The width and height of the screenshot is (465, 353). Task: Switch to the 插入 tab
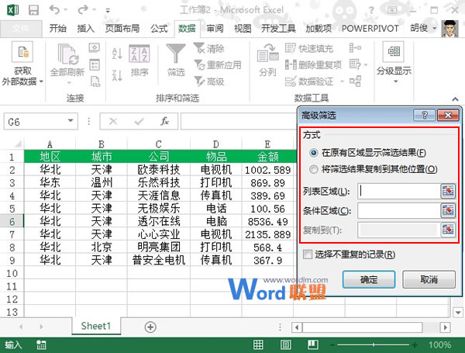coord(86,29)
